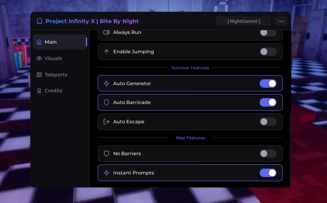This screenshot has height=203, width=327.
Task: Click the lightning icon for Instant Prompts
Action: click(x=106, y=173)
